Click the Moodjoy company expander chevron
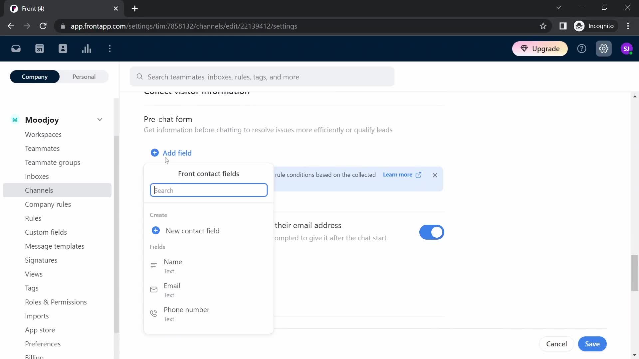Viewport: 639px width, 359px height. tap(100, 119)
